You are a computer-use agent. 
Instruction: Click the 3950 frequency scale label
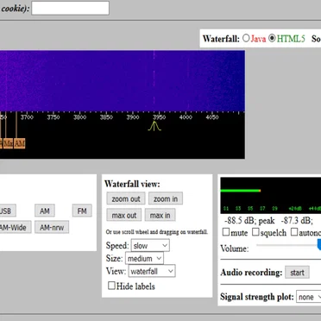159,117
